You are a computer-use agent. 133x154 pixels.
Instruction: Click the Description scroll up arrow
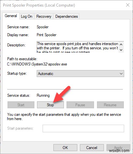(121, 44)
